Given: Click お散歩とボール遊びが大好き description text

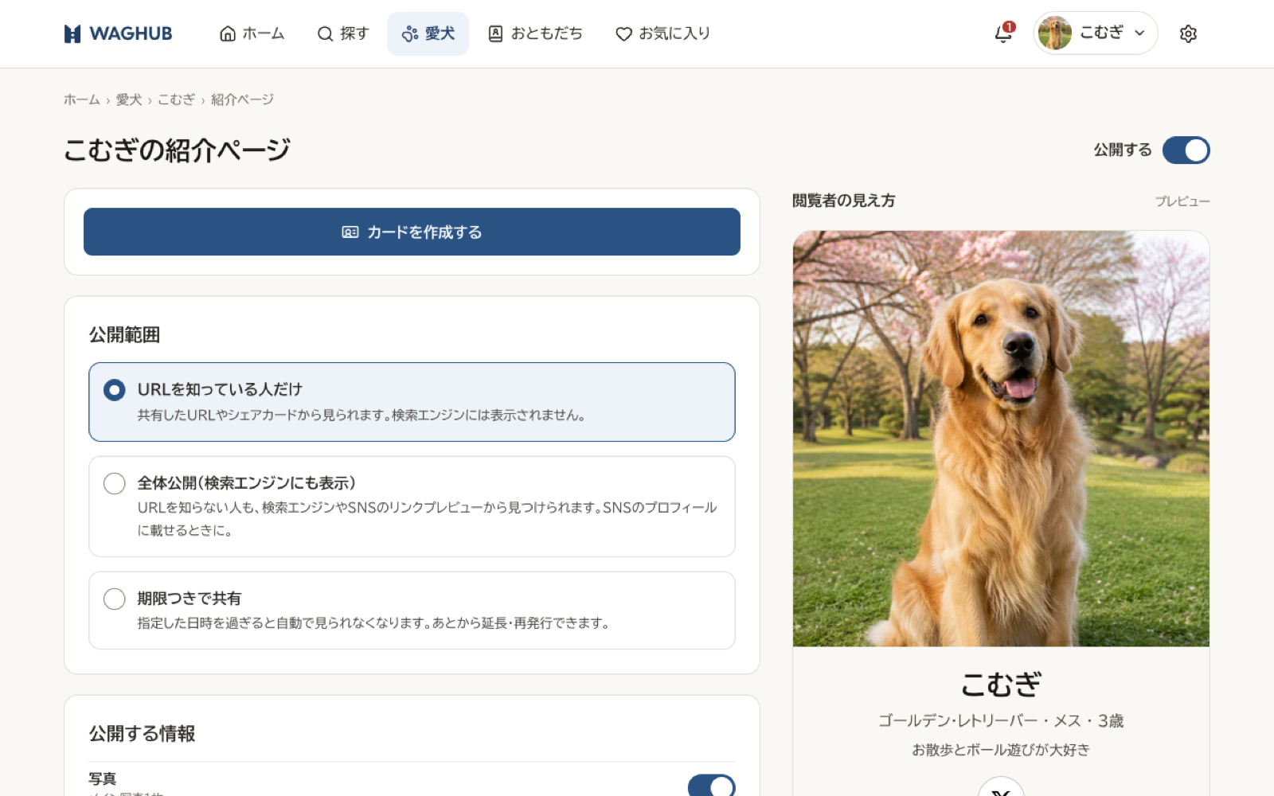Looking at the screenshot, I should (x=1001, y=750).
